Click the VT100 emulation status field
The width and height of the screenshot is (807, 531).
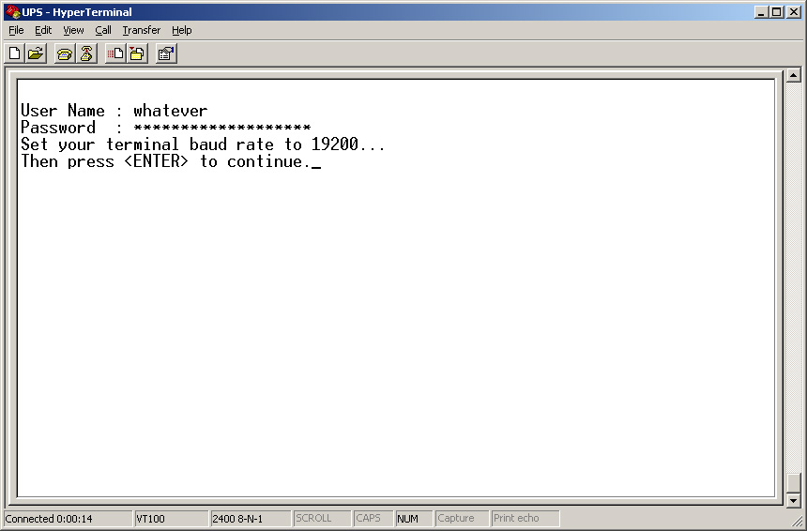pos(171,519)
